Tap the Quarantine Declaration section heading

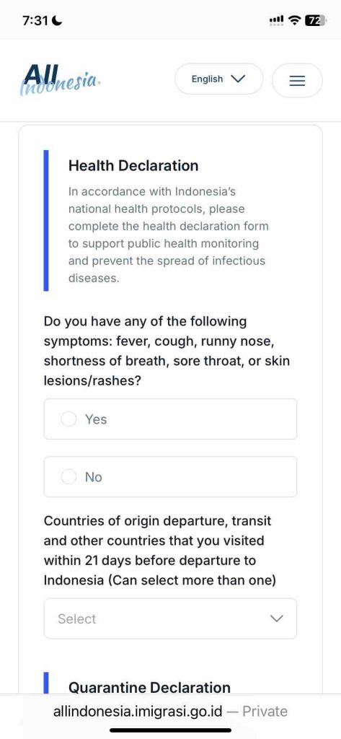coord(150,687)
